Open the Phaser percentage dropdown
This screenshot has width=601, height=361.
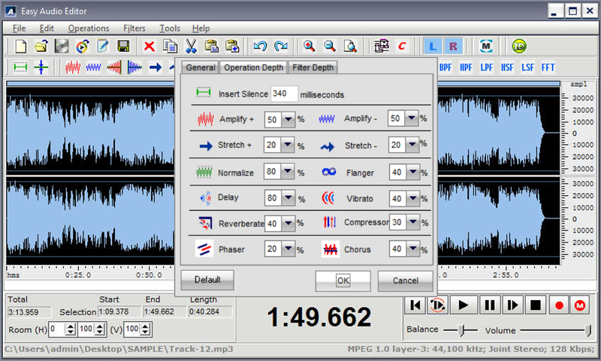tap(288, 249)
